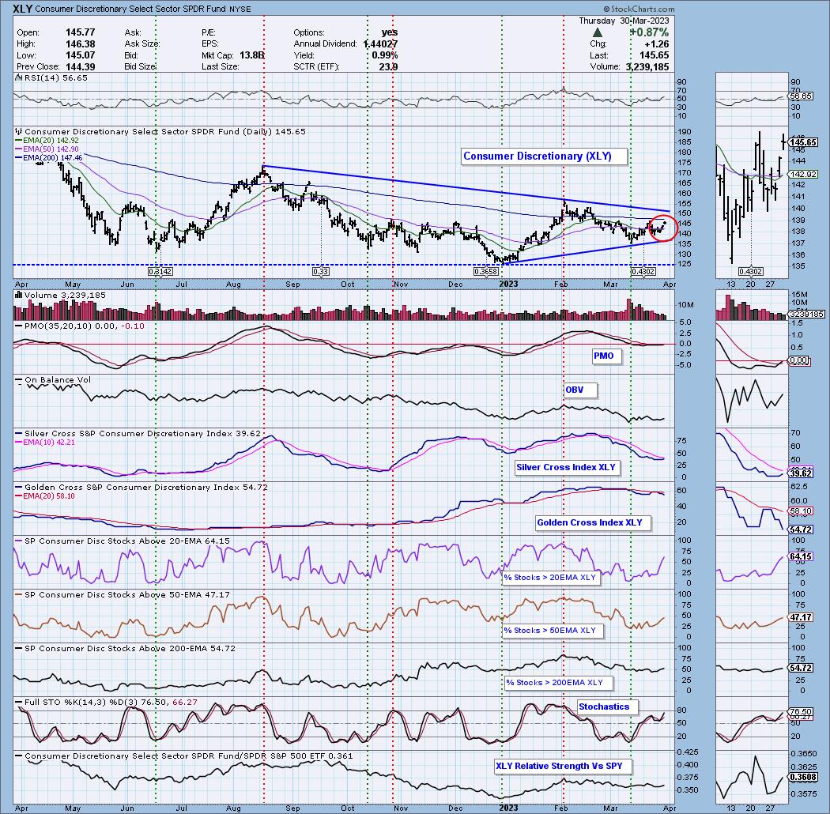Click the Mkt Cap 13.8B value
Screen dimensions: 830x814
click(x=252, y=55)
